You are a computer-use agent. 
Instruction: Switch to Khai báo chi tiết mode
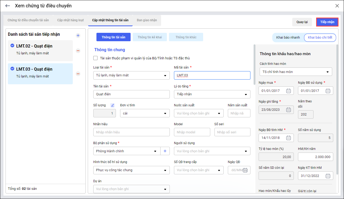pyautogui.click(x=320, y=38)
